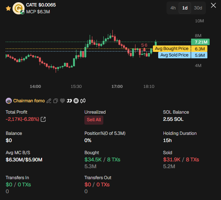
Task: Click the 10M price axis label
Action: point(199,21)
